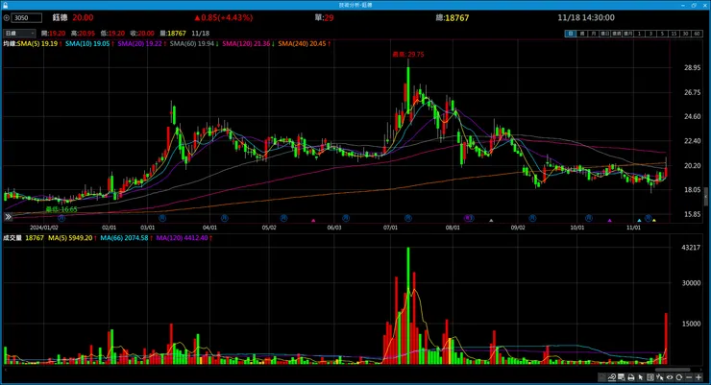Screen dimensions: 711x385
Task: Click the SMA(20) 19.22 label
Action: (140, 44)
